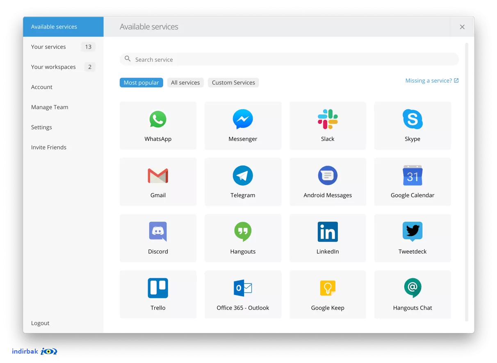The image size is (497, 363).
Task: Click the Available services header title
Action: pyautogui.click(x=149, y=27)
